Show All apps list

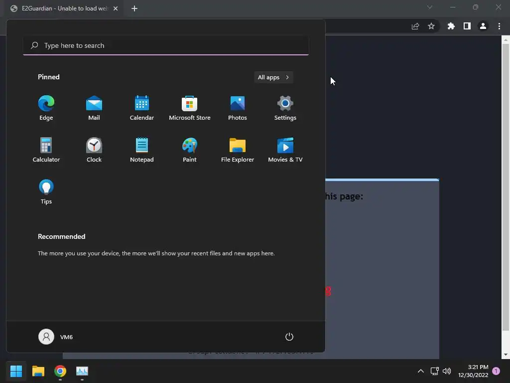(x=273, y=77)
